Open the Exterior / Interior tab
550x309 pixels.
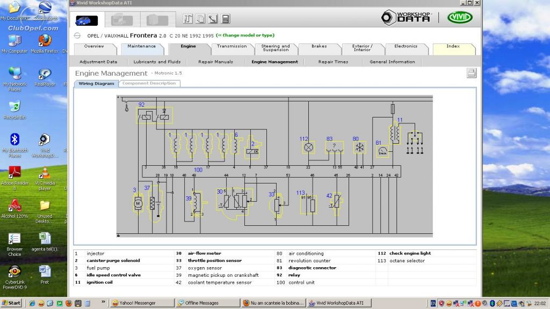tap(363, 48)
